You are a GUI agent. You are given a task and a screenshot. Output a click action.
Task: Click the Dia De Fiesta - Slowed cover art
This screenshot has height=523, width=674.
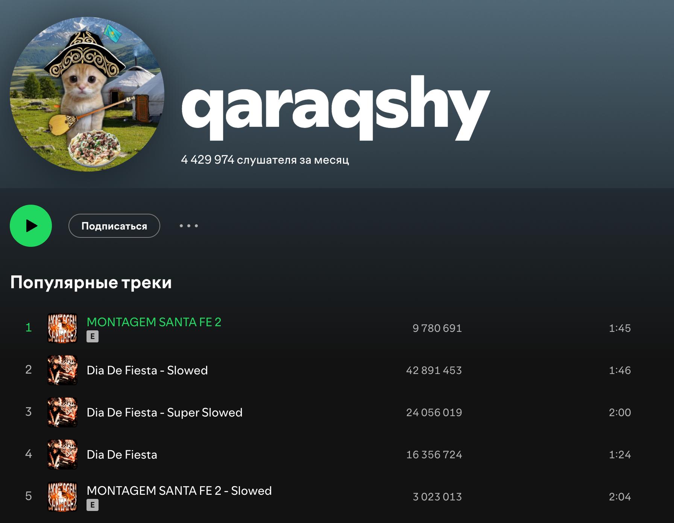pos(62,370)
